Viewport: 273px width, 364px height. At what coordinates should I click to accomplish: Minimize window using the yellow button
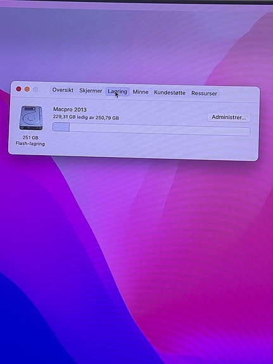(27, 89)
